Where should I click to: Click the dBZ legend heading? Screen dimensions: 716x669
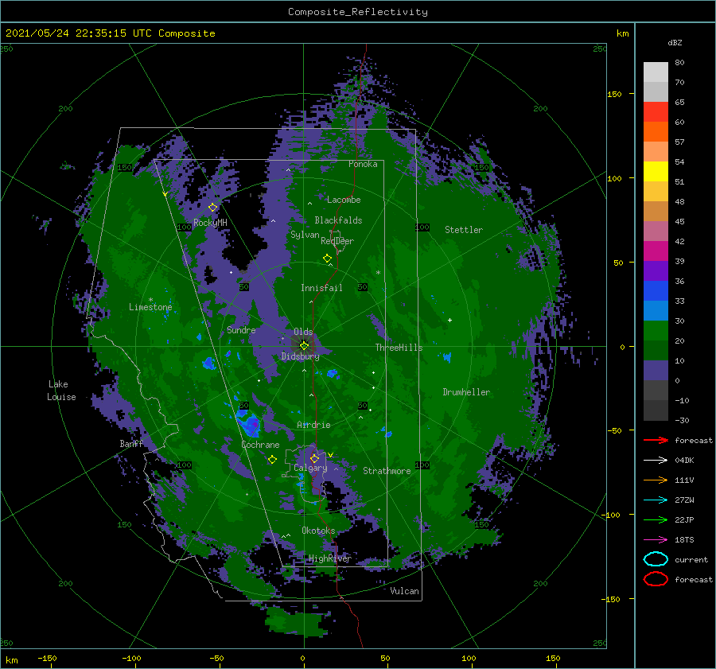click(675, 42)
